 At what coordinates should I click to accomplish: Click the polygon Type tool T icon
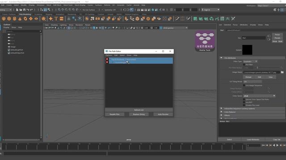pos(56,19)
